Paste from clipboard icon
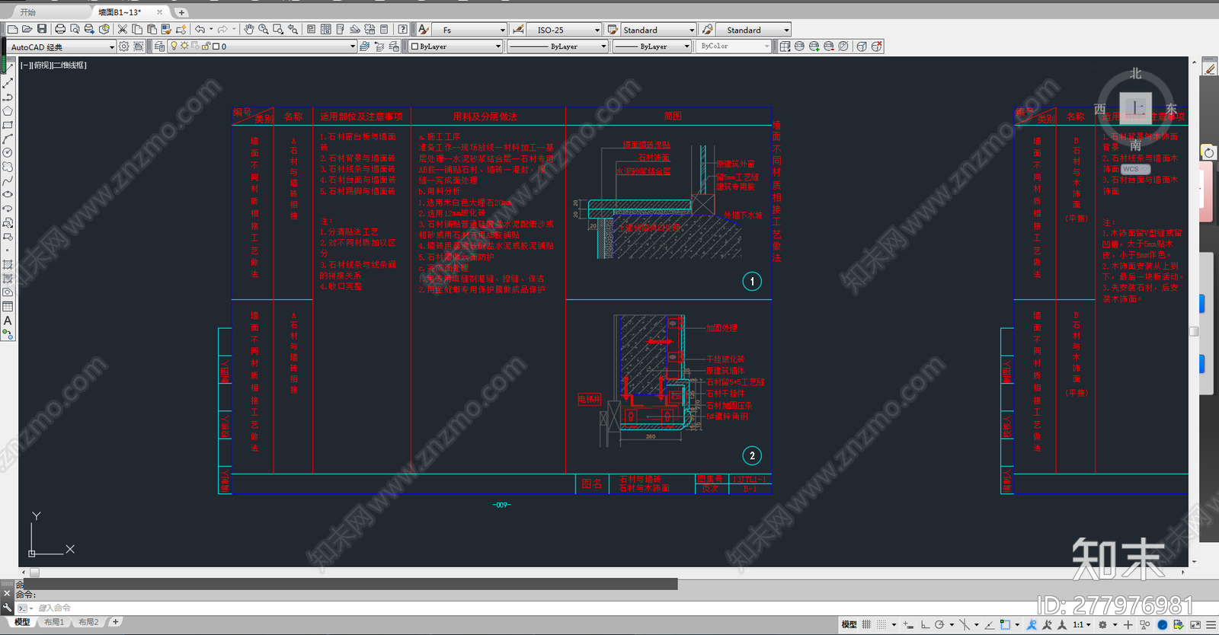 click(x=152, y=29)
